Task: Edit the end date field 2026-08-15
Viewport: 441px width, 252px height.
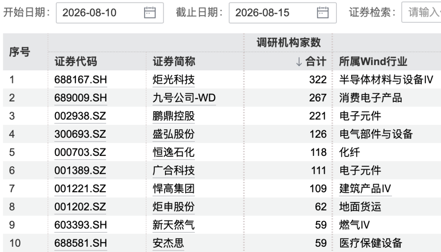Action: tap(283, 13)
